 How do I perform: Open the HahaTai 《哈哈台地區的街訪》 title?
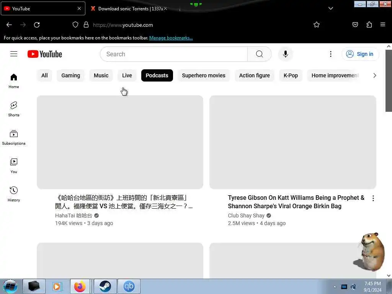124,202
